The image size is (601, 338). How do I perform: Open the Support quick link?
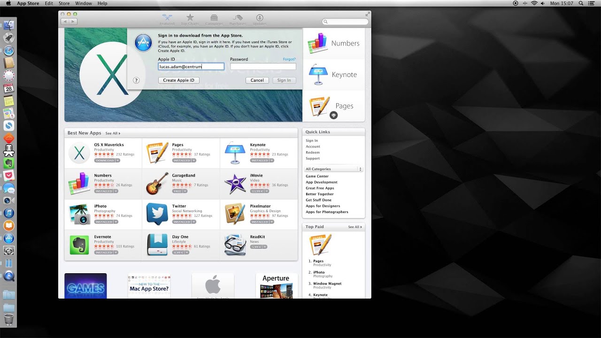pyautogui.click(x=313, y=158)
